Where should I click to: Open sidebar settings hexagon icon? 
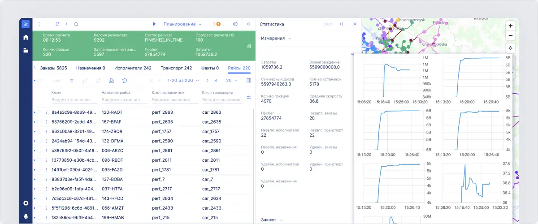click(x=26, y=203)
